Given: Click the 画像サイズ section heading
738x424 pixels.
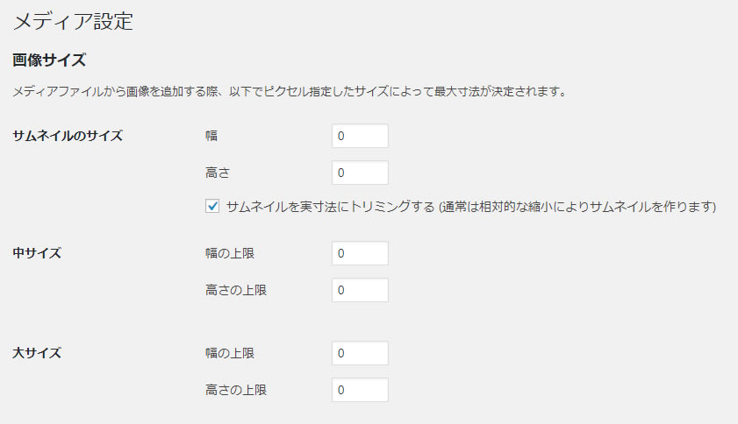Looking at the screenshot, I should (x=48, y=61).
